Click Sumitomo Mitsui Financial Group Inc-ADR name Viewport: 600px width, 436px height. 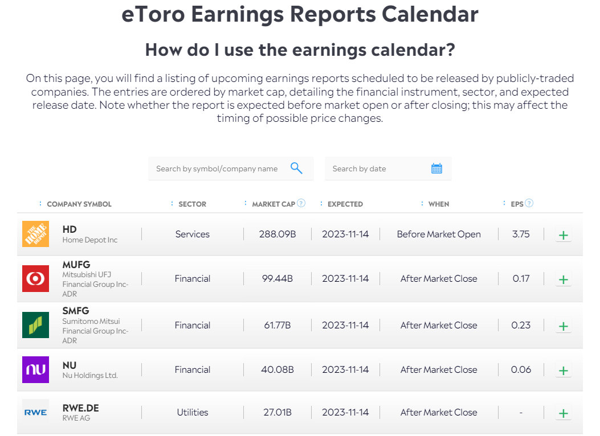tap(95, 331)
